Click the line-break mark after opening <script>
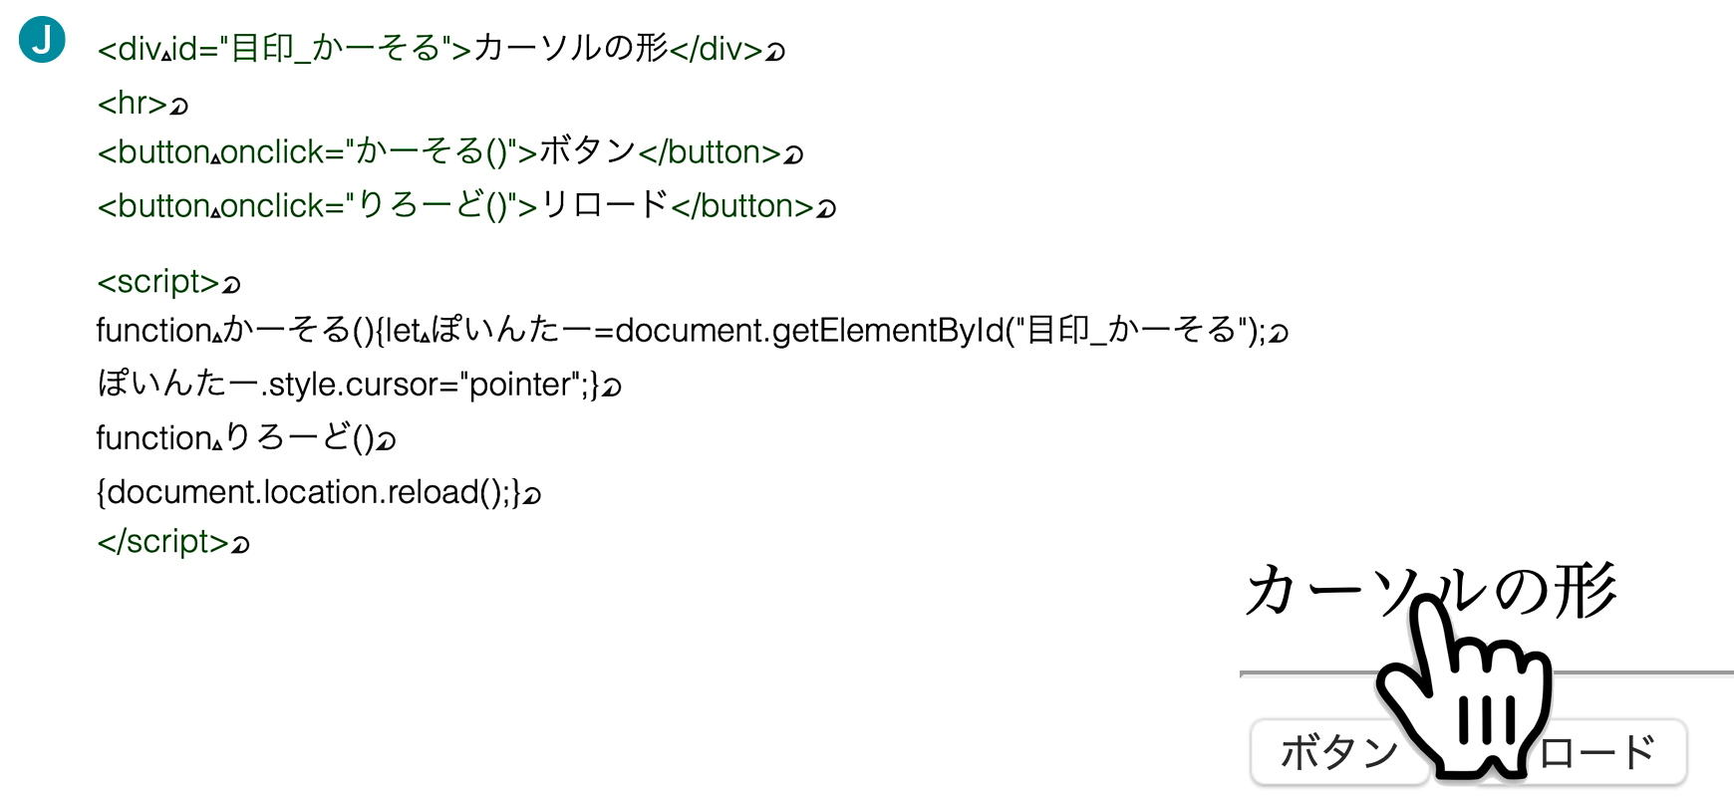Image resolution: width=1734 pixels, height=797 pixels. pos(231,286)
